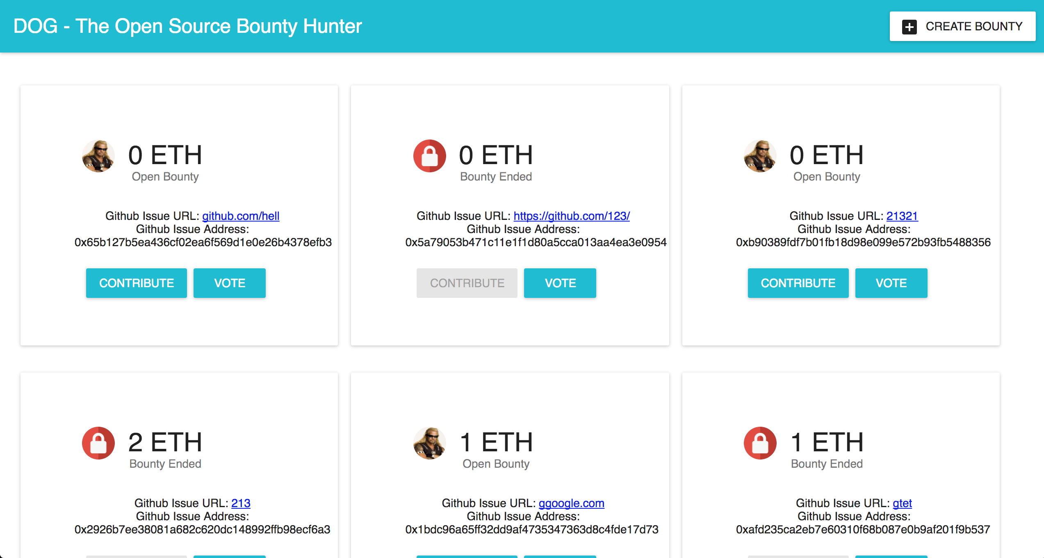Click disabled CONTRIBUTE on ended 0 ETH bounty
The image size is (1044, 558).
467,283
